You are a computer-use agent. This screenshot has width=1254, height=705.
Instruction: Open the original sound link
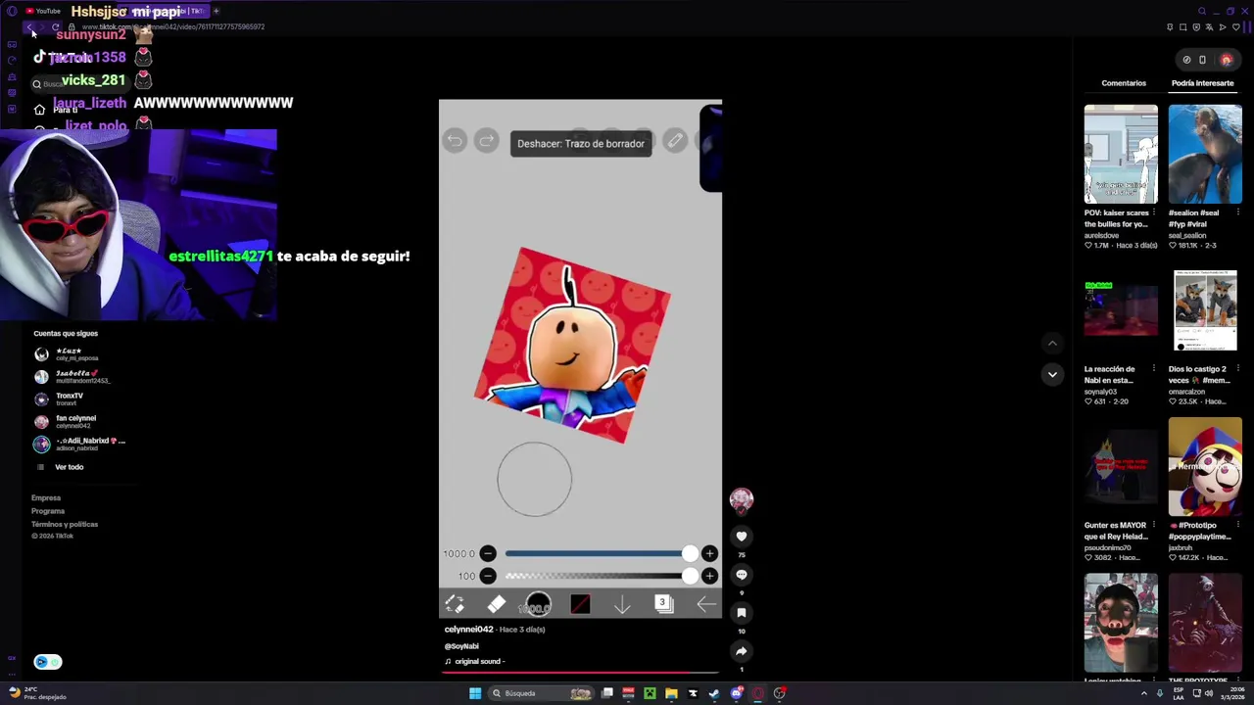pyautogui.click(x=475, y=662)
